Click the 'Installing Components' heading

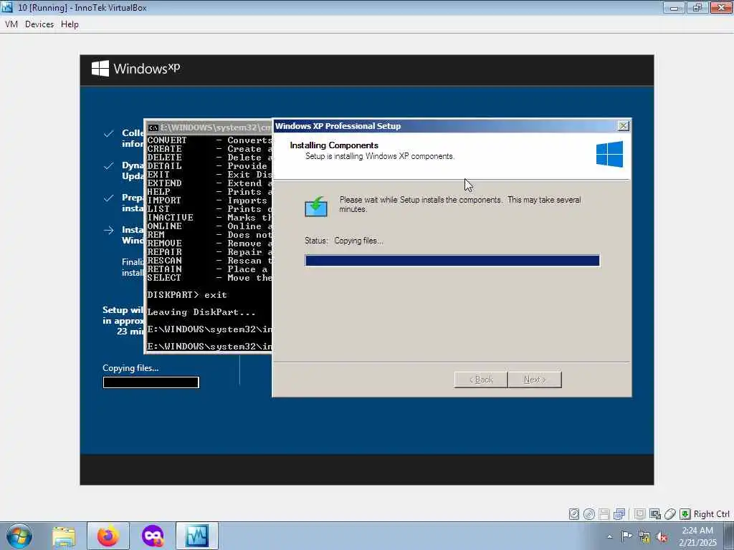pos(334,145)
